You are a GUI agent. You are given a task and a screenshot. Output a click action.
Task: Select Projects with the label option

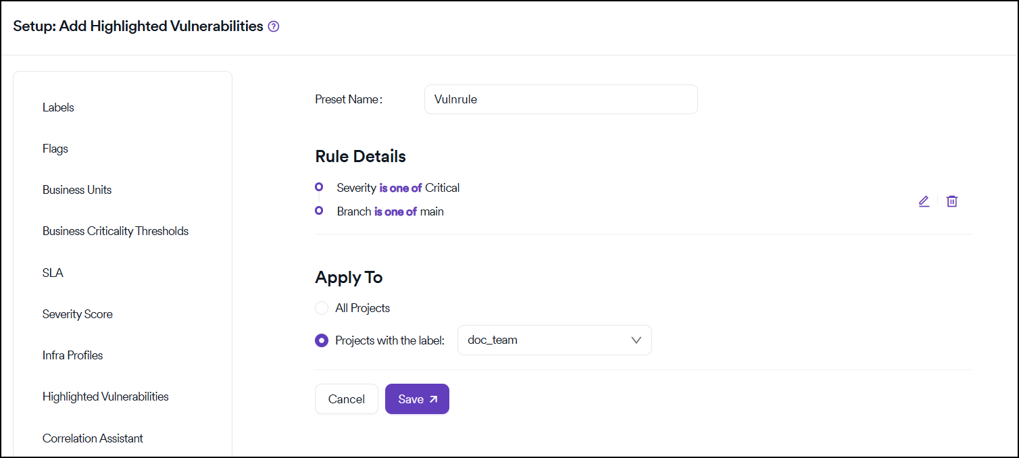(322, 340)
